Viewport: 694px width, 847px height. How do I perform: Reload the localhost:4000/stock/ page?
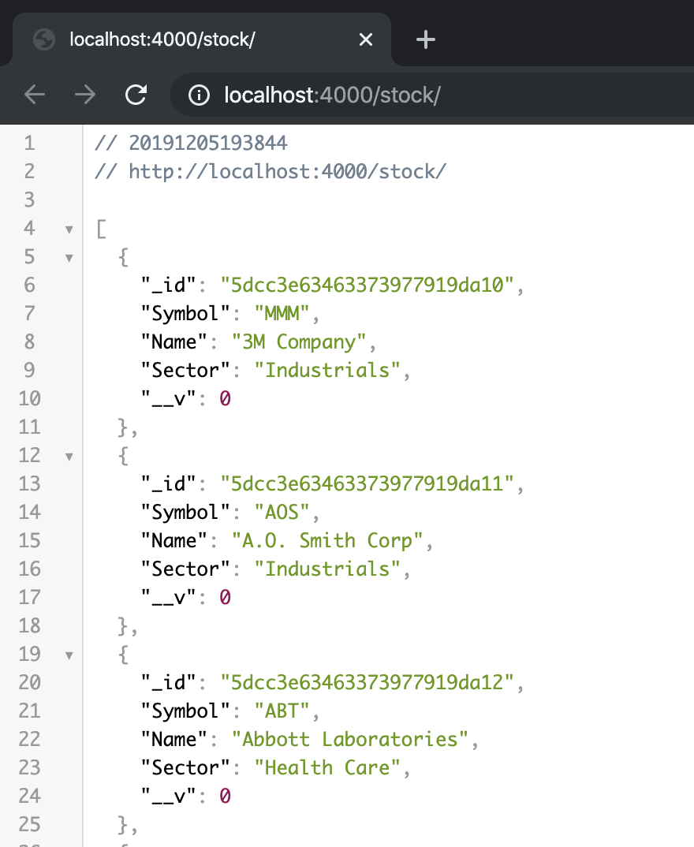[136, 95]
